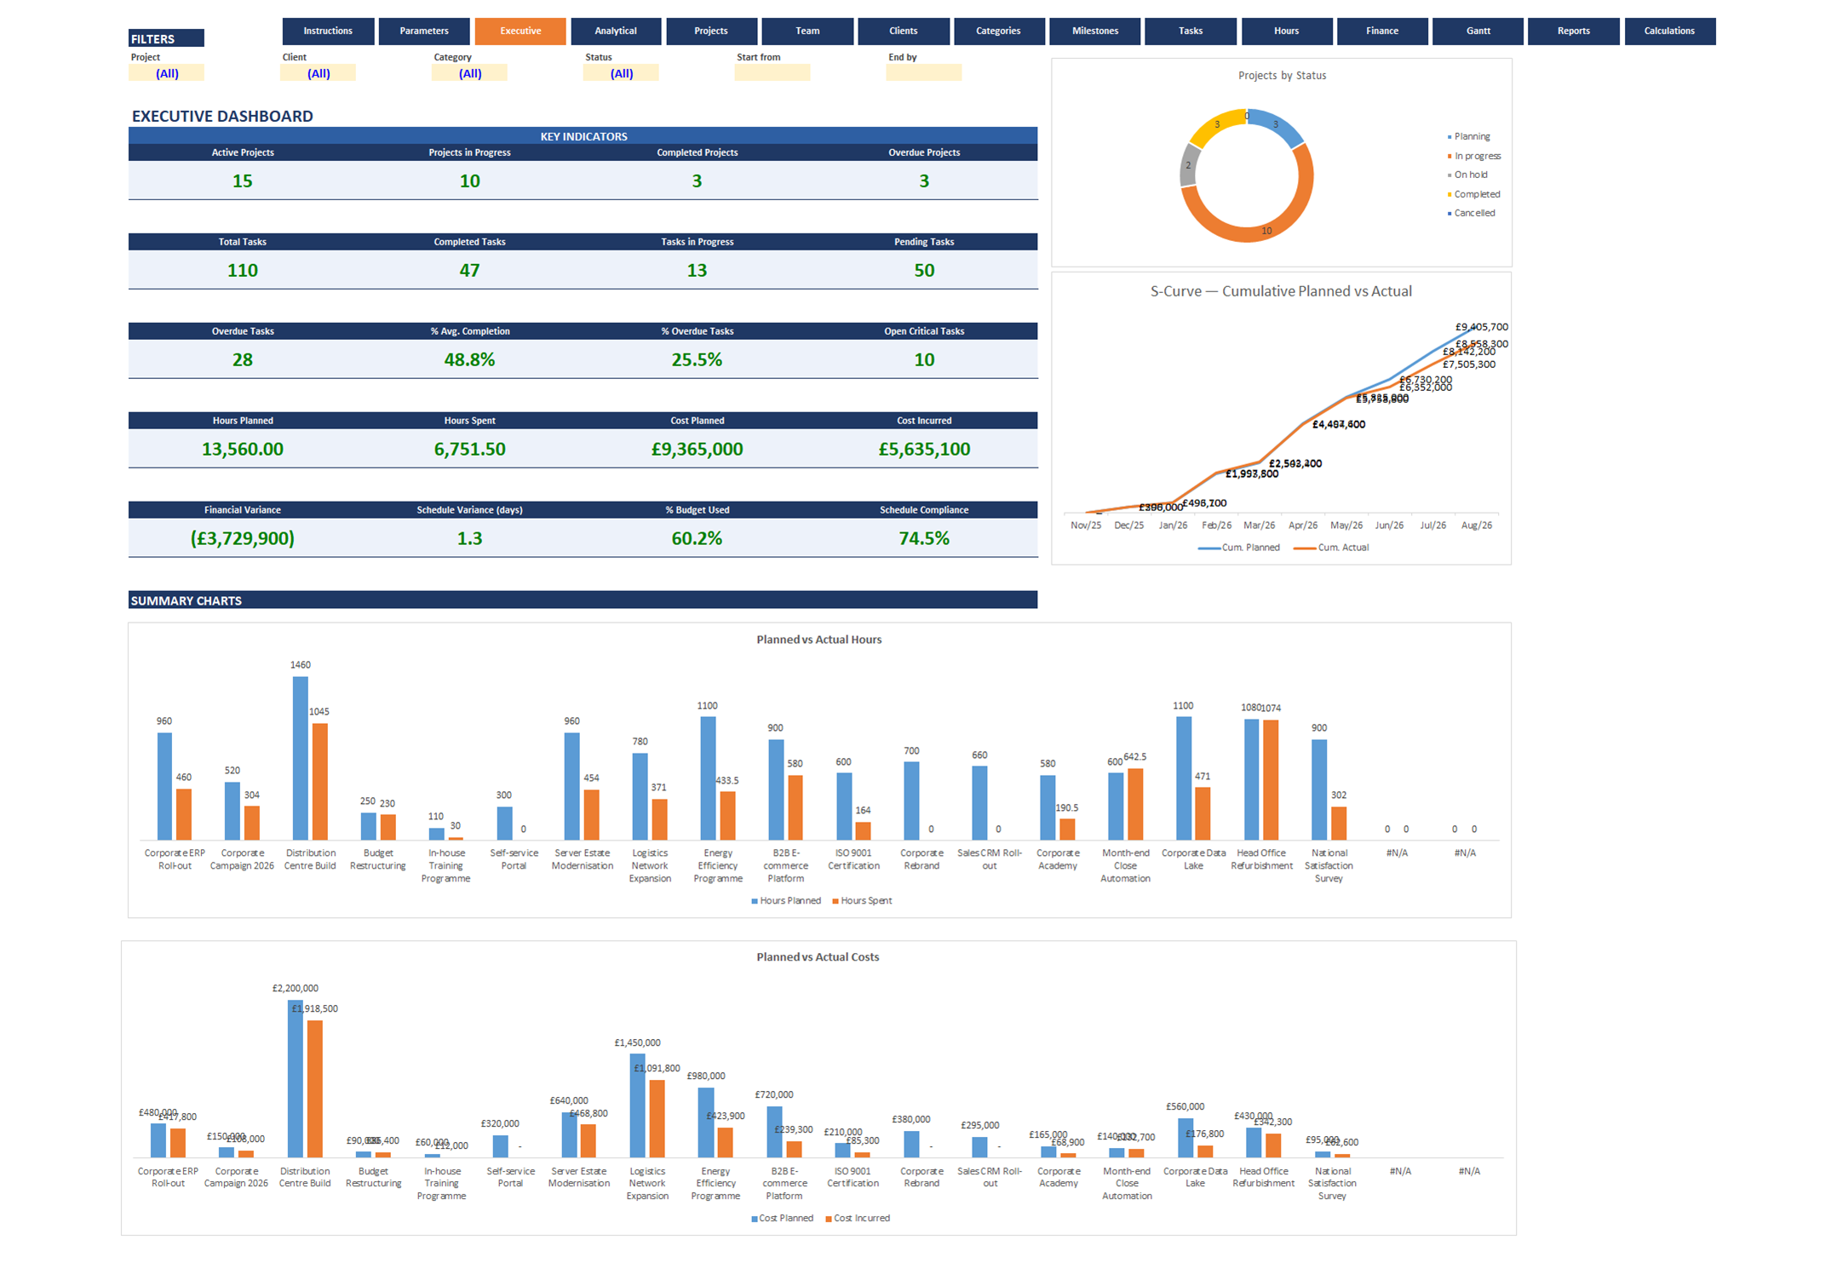Open the Calculations sheet button
1837x1263 pixels.
point(1669,32)
